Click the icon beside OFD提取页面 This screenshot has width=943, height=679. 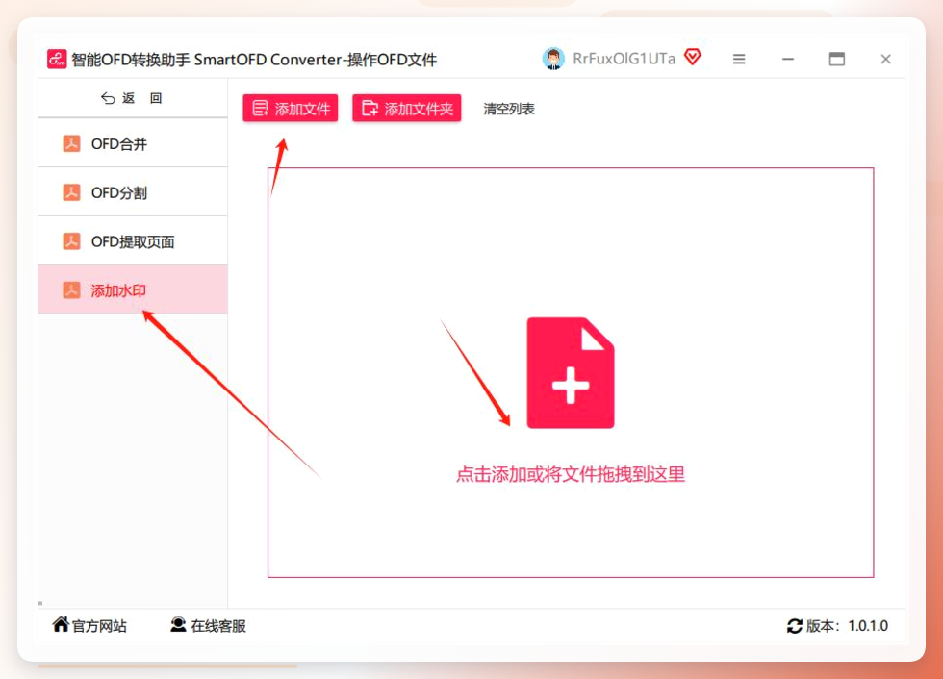click(71, 241)
